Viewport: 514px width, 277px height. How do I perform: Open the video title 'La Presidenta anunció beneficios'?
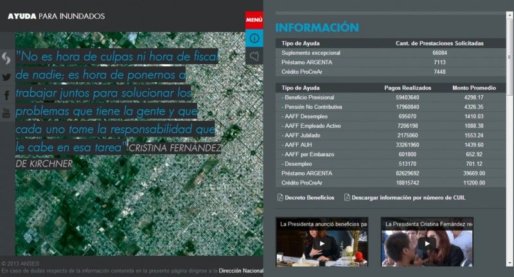[323, 224]
